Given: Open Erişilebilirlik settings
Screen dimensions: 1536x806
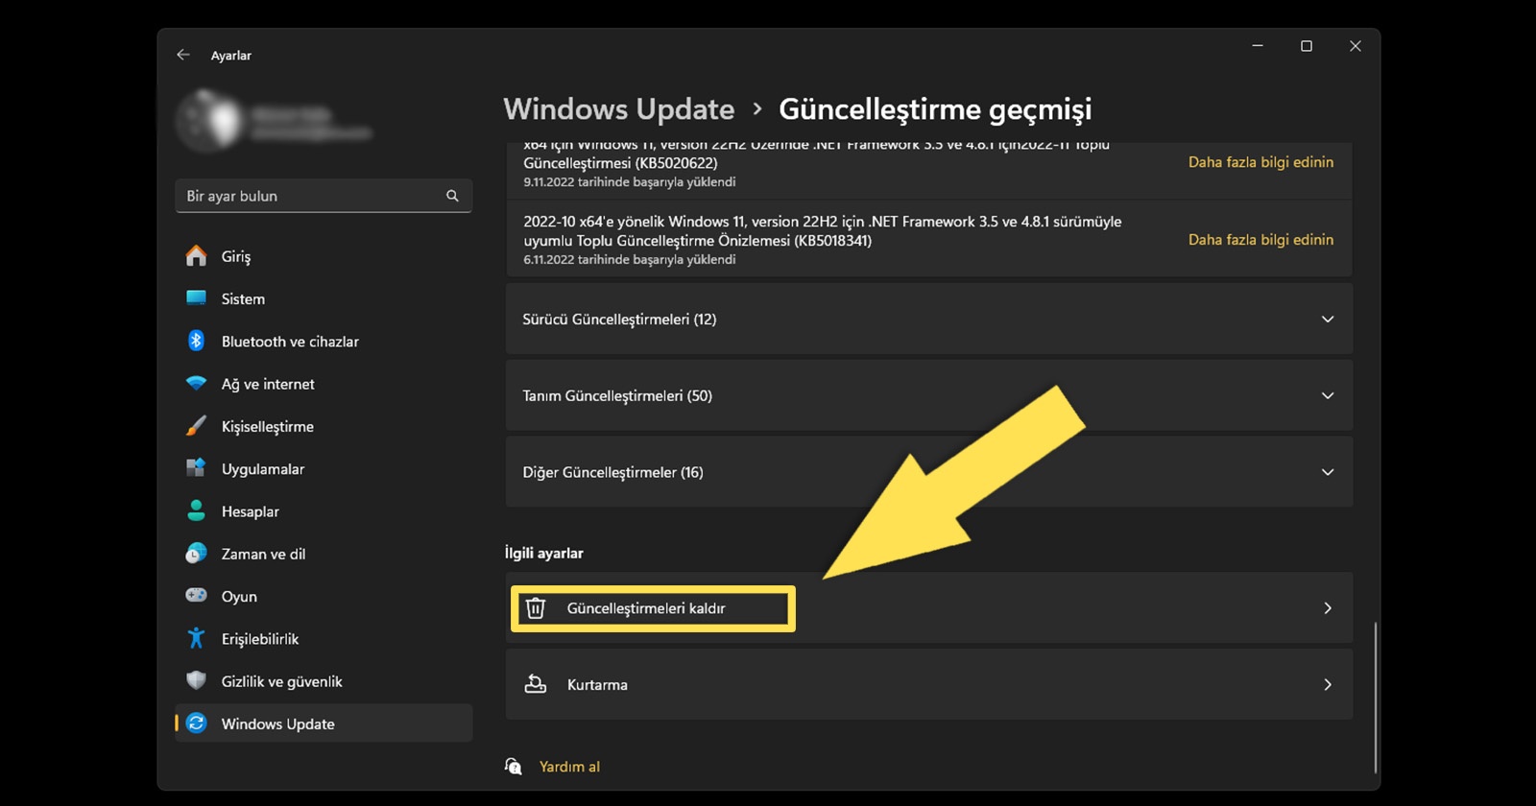Looking at the screenshot, I should coord(324,638).
